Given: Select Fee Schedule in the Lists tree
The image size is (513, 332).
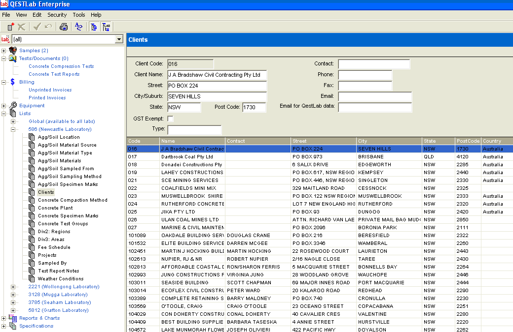Looking at the screenshot, I should pos(54,247).
